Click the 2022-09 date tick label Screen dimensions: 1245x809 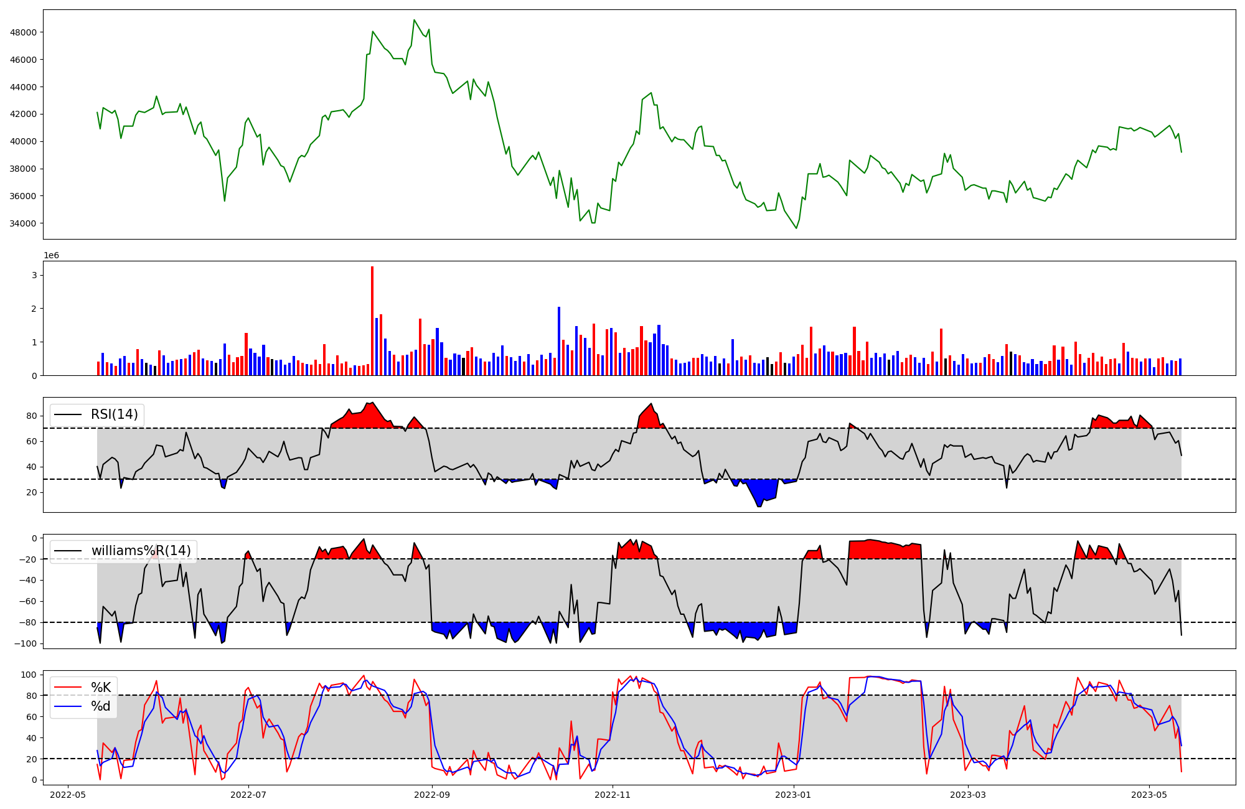tap(431, 795)
